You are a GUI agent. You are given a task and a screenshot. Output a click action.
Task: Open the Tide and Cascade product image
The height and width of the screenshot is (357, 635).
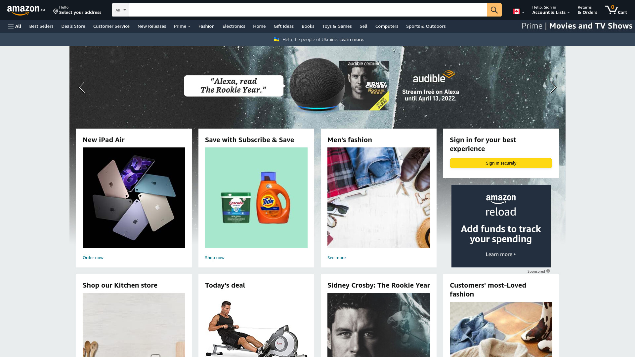(256, 198)
